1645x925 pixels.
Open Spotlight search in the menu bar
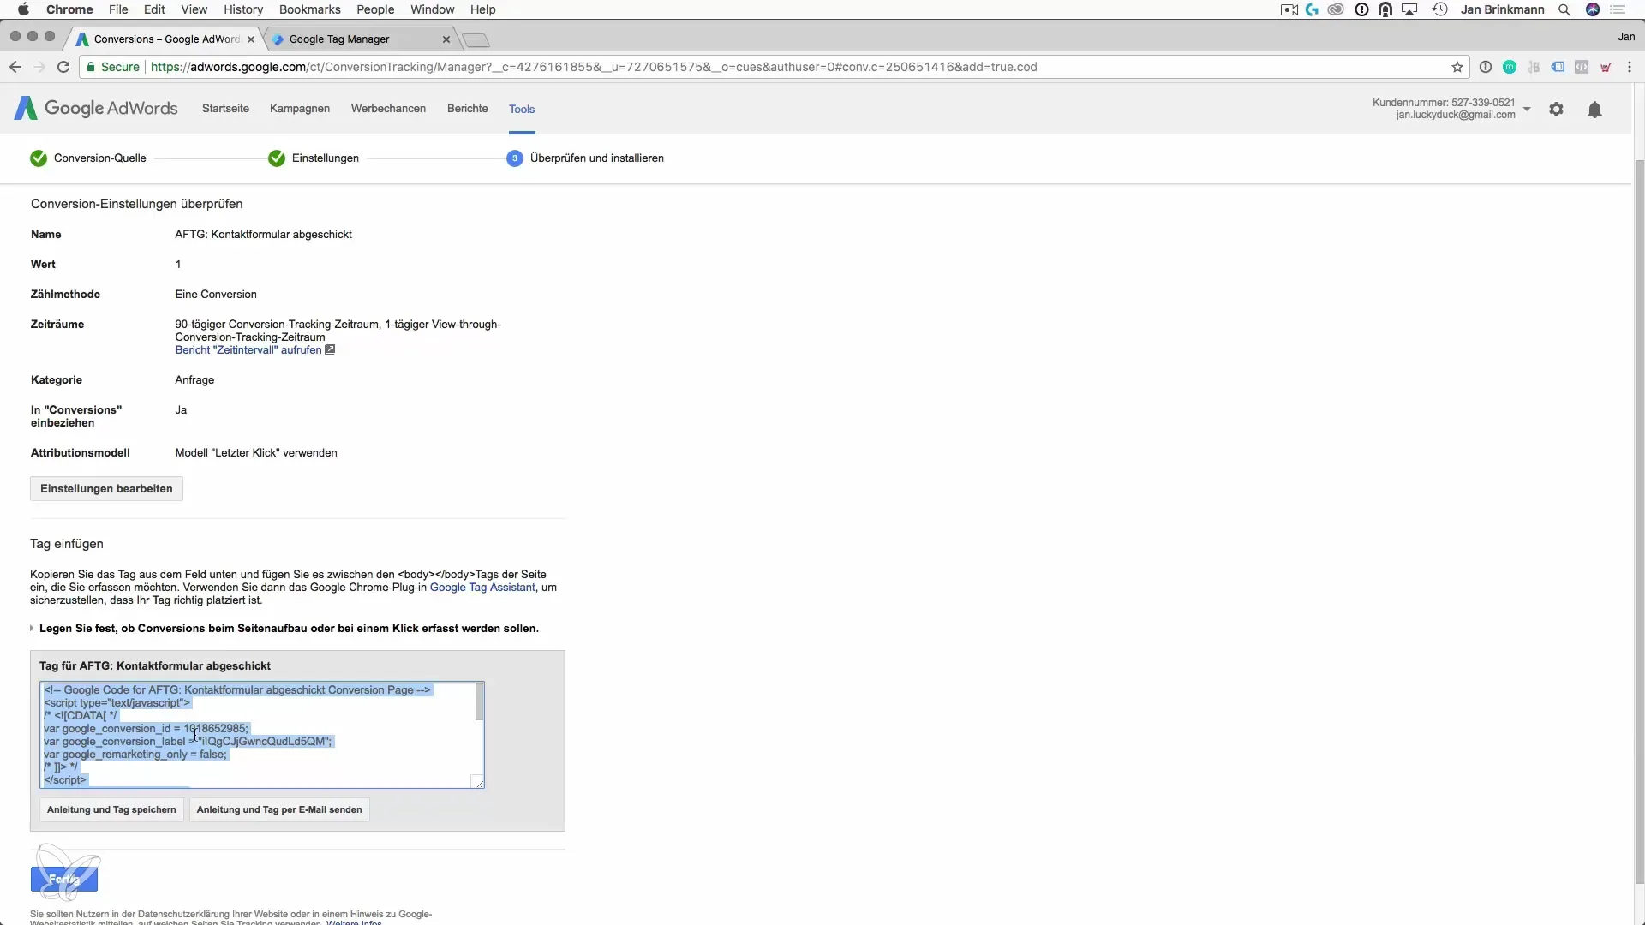[1564, 10]
